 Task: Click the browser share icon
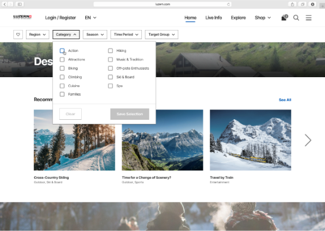[292, 4]
